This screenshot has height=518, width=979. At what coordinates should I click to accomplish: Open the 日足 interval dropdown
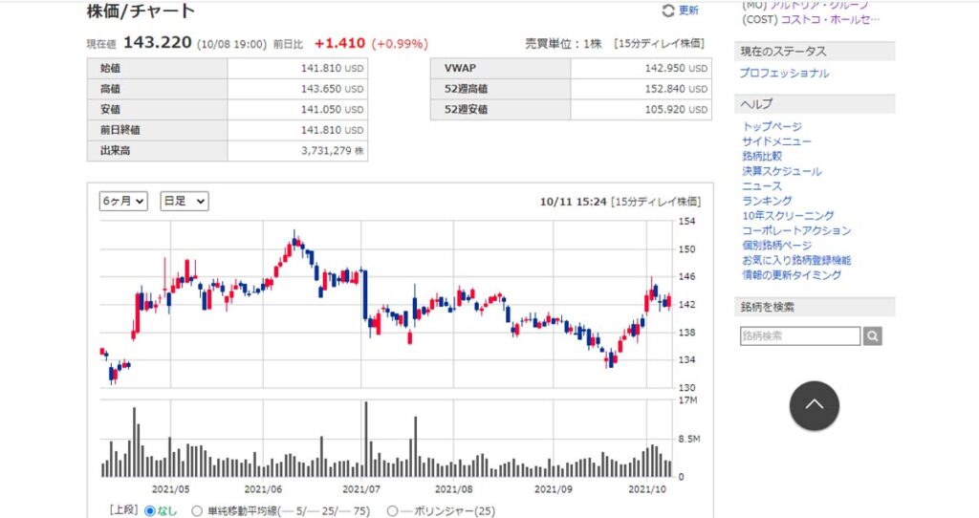pyautogui.click(x=184, y=201)
